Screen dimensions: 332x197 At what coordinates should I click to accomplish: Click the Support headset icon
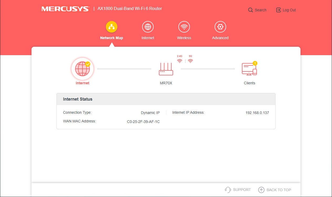228,190
